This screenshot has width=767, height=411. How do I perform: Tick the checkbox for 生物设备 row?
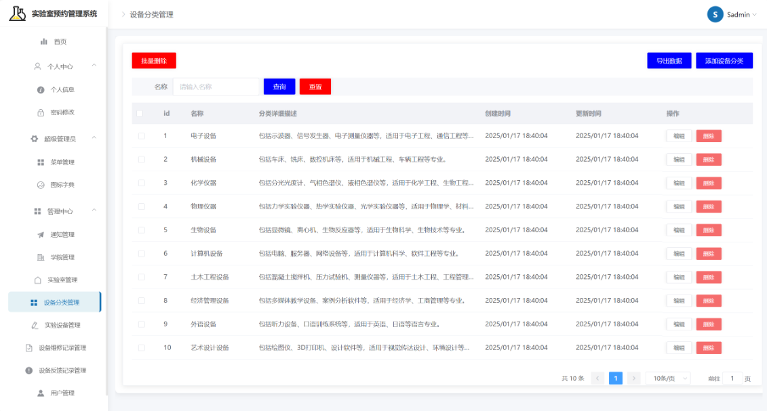click(x=141, y=230)
